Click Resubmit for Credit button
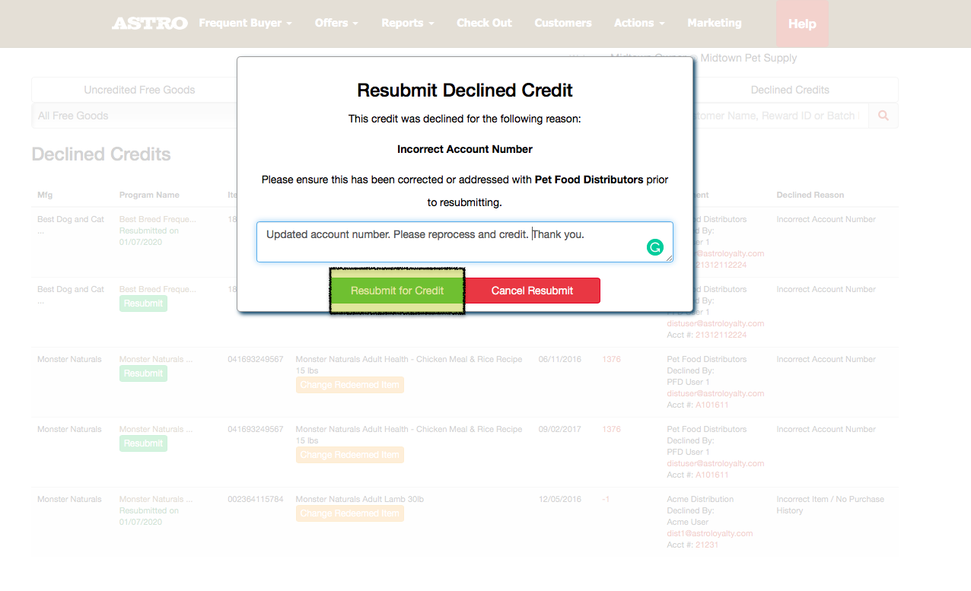Screen dimensions: 971x591 pyautogui.click(x=397, y=291)
